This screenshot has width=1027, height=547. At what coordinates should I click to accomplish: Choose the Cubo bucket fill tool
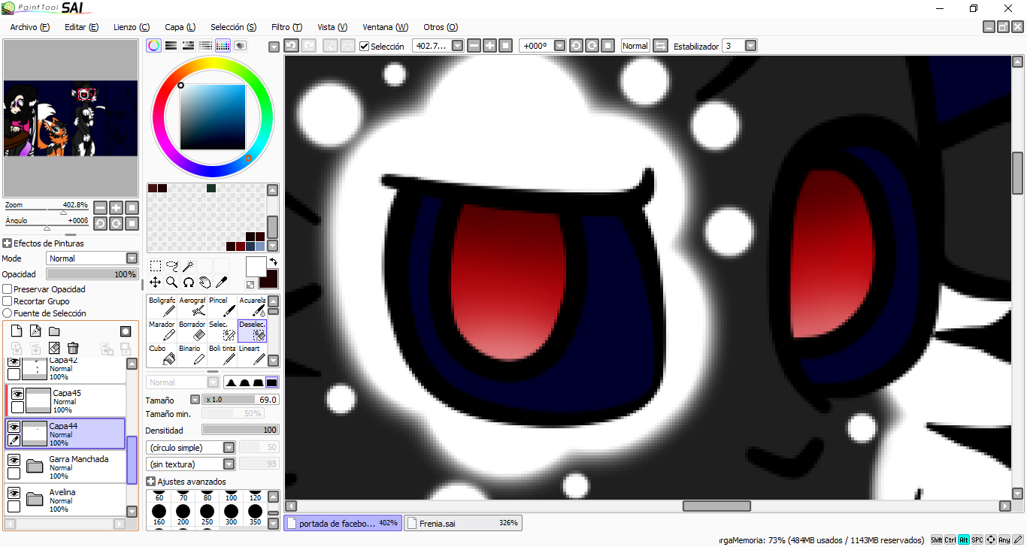point(162,355)
